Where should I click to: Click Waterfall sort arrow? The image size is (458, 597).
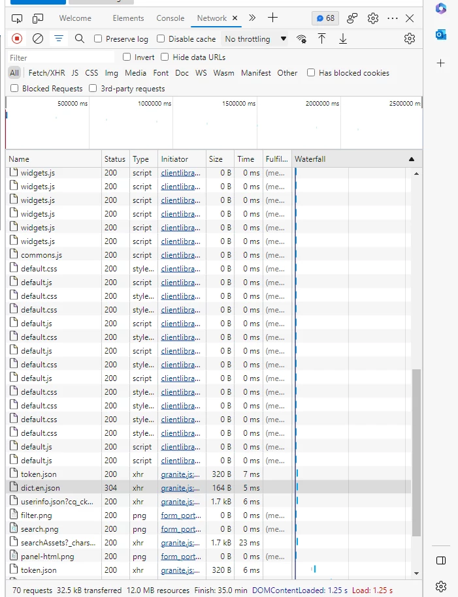(x=412, y=159)
